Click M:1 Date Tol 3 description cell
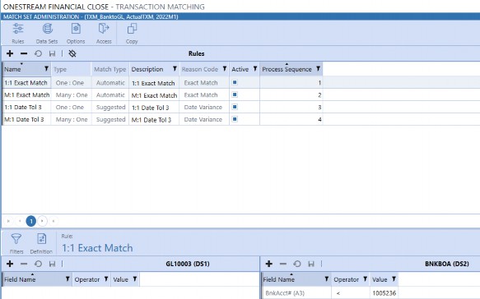This screenshot has height=299, width=480. 154,119
